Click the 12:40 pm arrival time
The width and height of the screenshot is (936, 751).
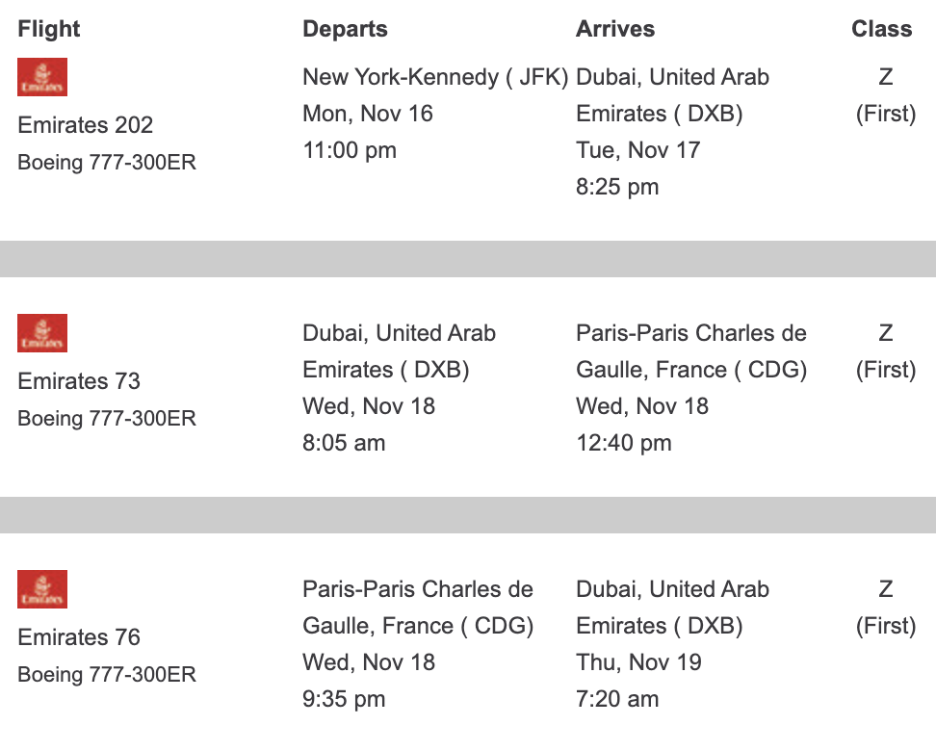pyautogui.click(x=623, y=443)
